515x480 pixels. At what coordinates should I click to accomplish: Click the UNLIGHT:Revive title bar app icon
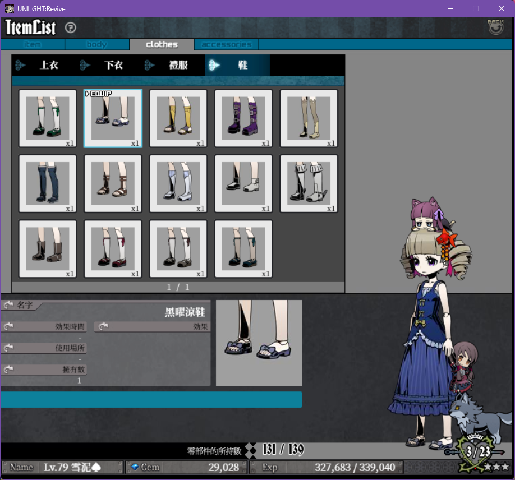[x=9, y=8]
